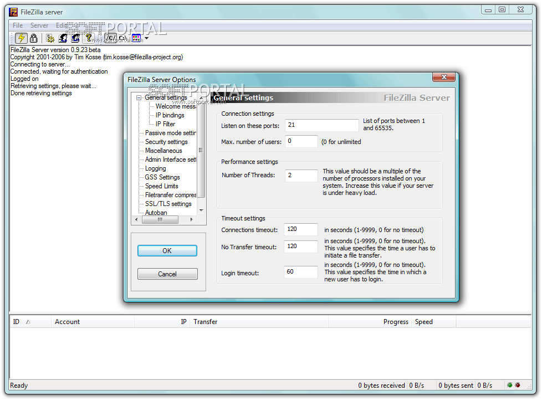The width and height of the screenshot is (542, 401).
Task: Select General settings in options tree
Action: [166, 97]
